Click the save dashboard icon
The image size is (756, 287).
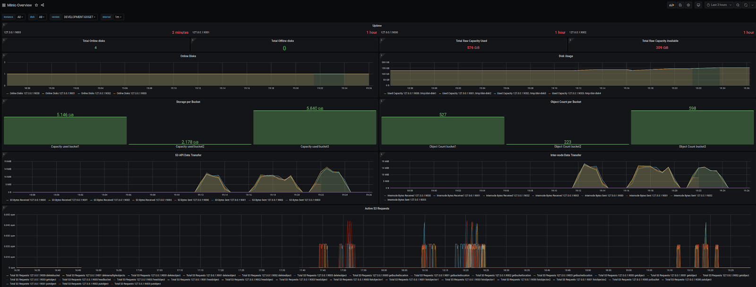pos(680,5)
